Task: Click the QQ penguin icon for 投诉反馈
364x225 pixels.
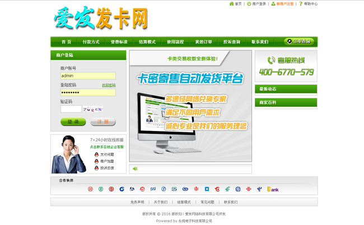Action: click(x=96, y=168)
